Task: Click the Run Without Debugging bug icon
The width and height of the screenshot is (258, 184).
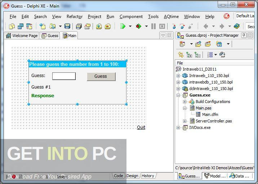Action: click(x=138, y=26)
